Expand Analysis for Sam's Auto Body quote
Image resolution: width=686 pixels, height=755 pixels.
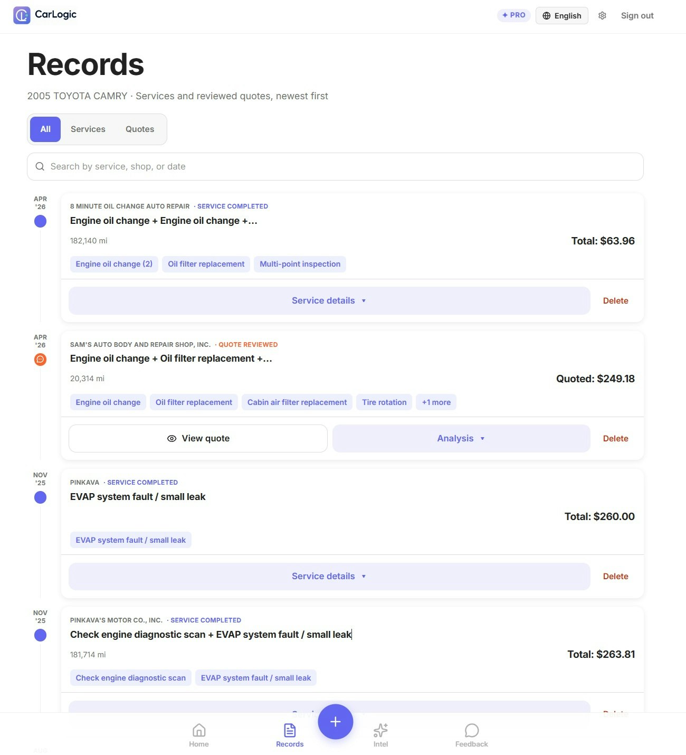coord(461,438)
